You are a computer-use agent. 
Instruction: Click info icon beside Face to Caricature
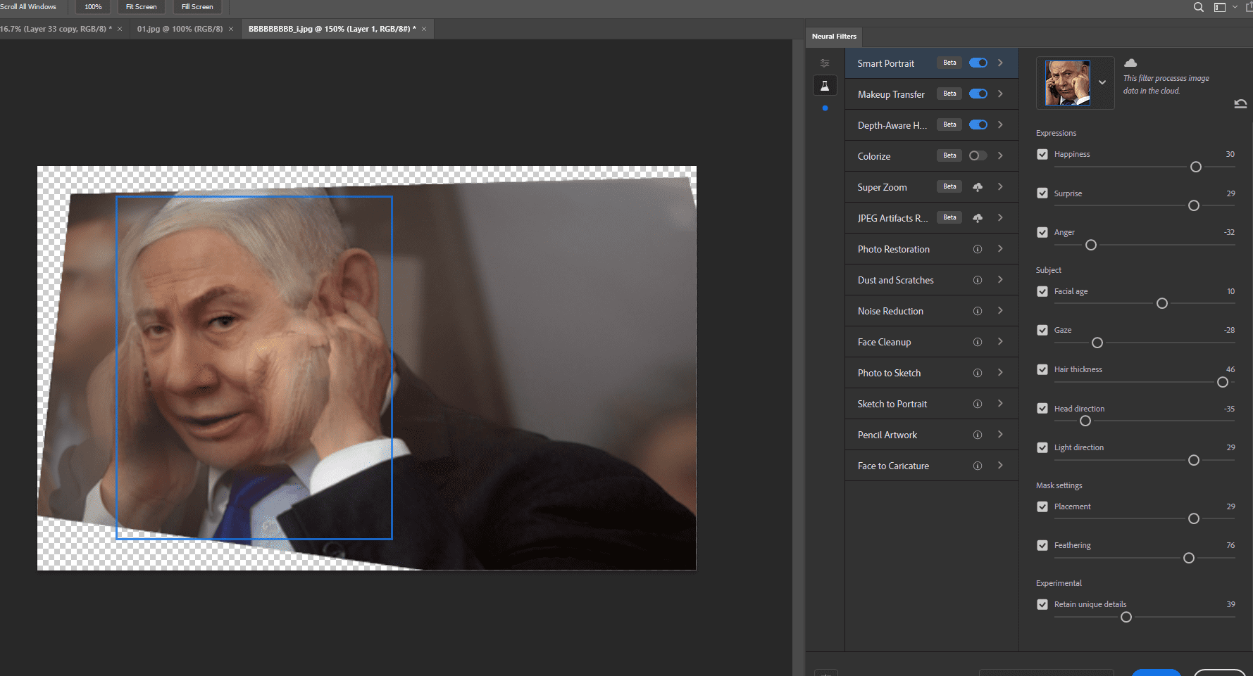[978, 466]
